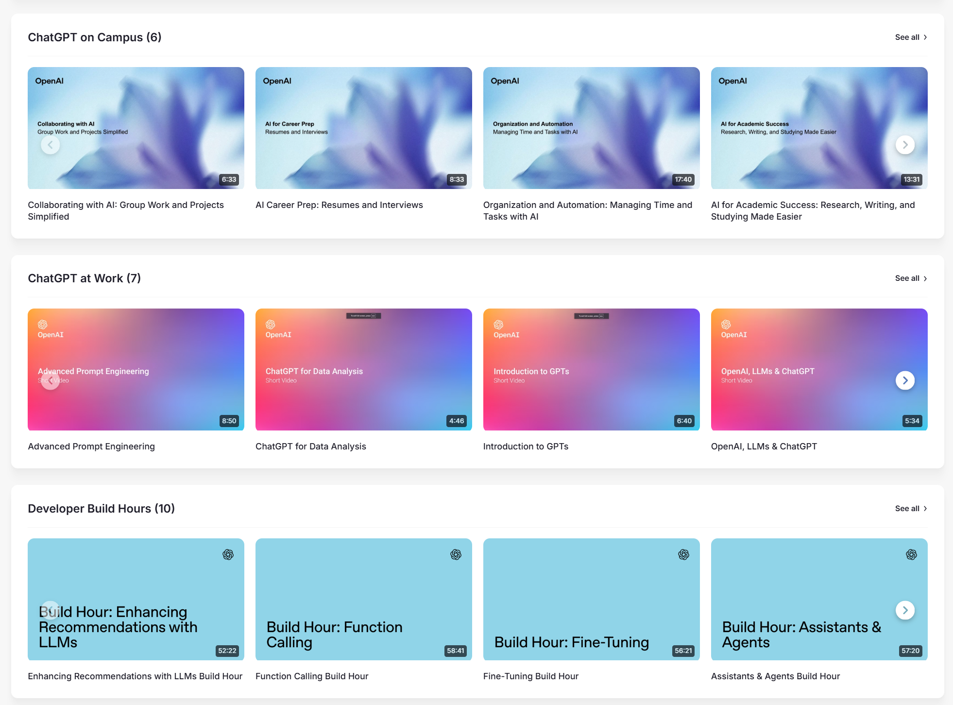Image resolution: width=953 pixels, height=705 pixels.
Task: Open Organization and Automation video thumbnail
Action: pos(592,128)
